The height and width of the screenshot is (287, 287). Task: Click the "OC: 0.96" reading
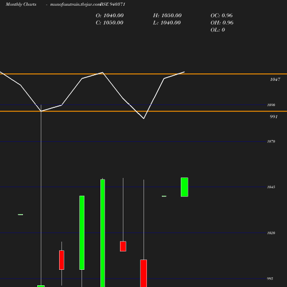pos(222,15)
